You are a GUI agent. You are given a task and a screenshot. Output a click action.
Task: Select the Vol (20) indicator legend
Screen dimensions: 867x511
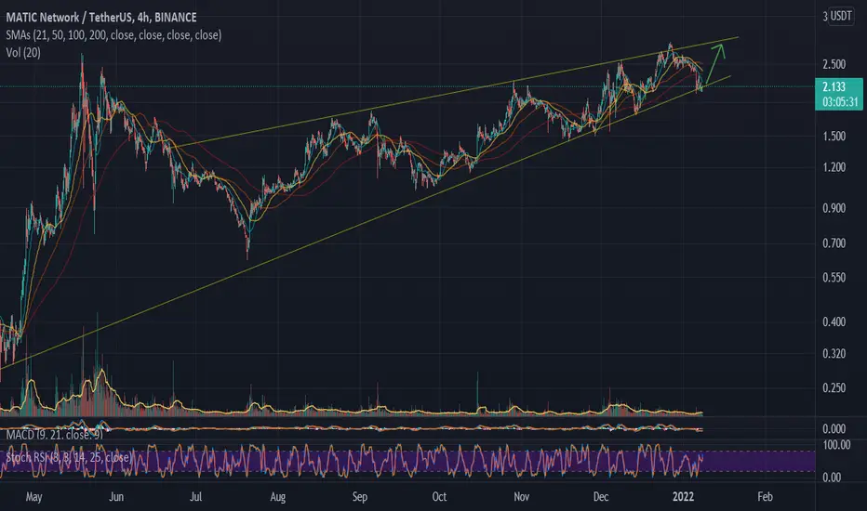click(x=23, y=53)
